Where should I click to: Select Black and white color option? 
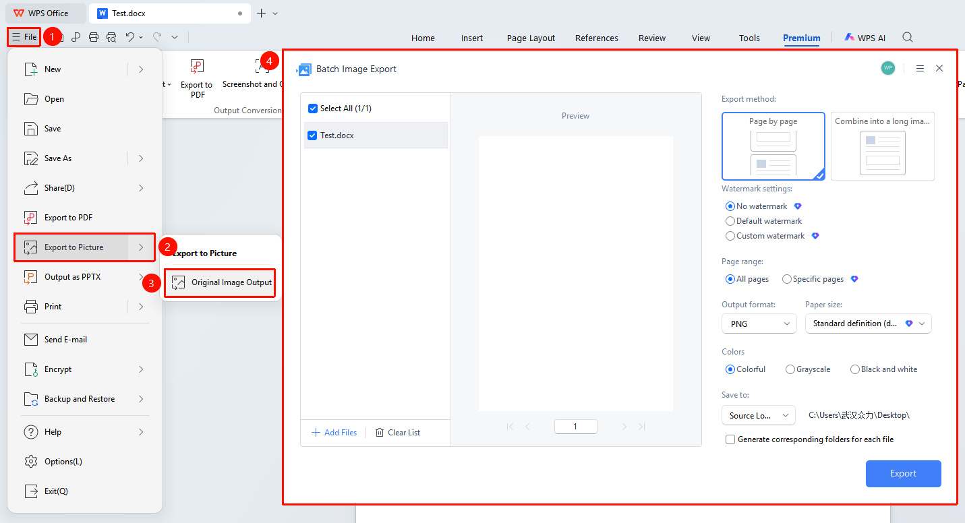pos(855,369)
